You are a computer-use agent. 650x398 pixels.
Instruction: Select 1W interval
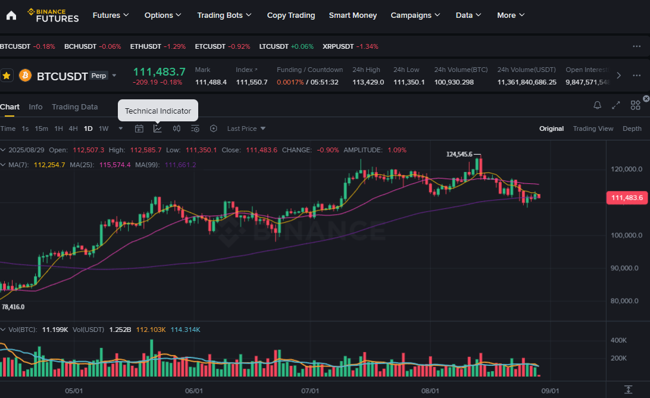pyautogui.click(x=103, y=129)
